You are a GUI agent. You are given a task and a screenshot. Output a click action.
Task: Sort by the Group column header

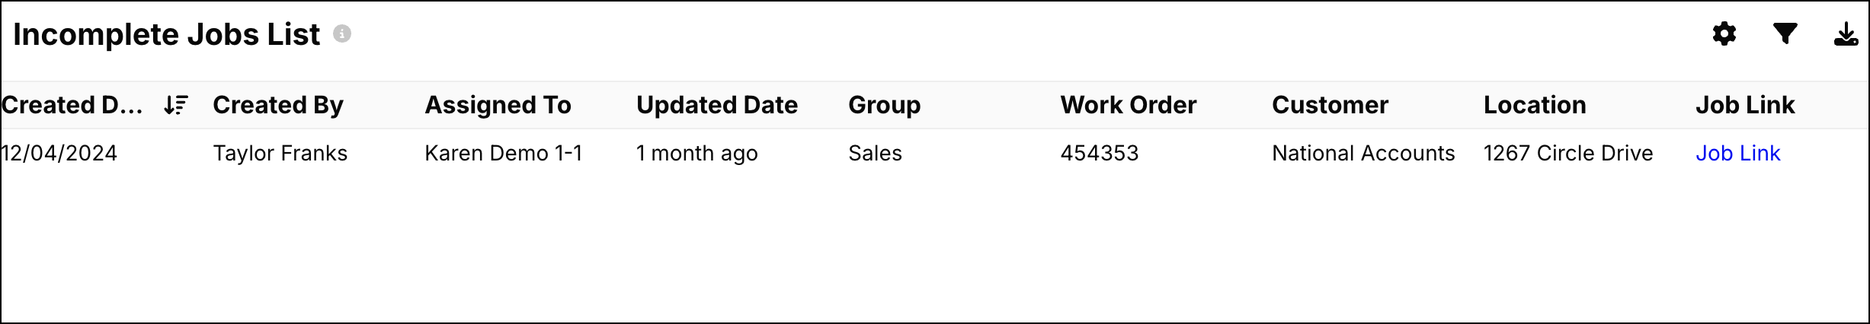click(x=884, y=105)
